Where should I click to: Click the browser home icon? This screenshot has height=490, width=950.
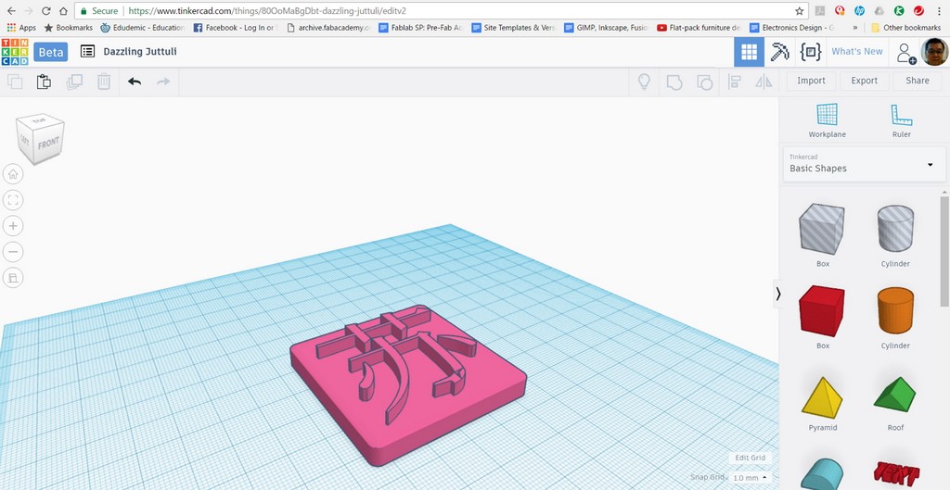pos(63,11)
